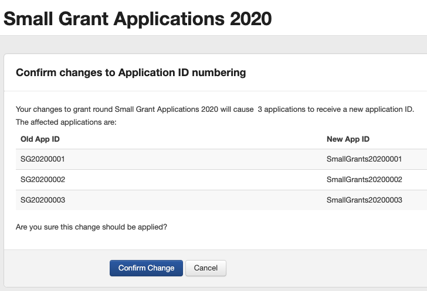Image resolution: width=427 pixels, height=291 pixels.
Task: Click the number 3 in the description
Action: click(259, 109)
